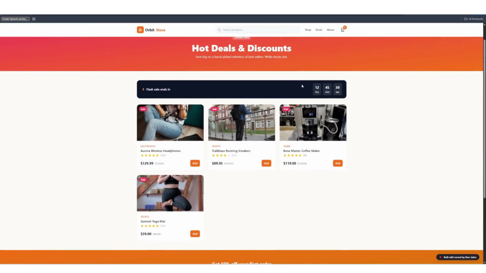Click the Summit Yoga Mat title
486x273 pixels.
[153, 222]
